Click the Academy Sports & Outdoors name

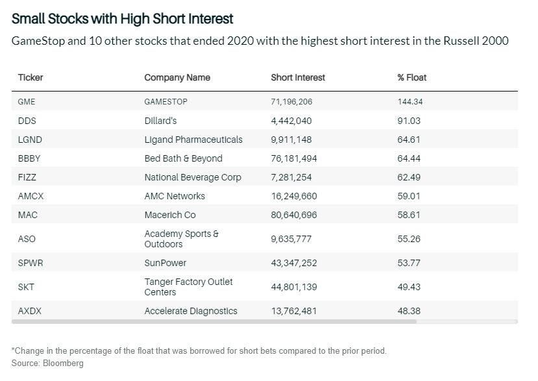click(182, 239)
